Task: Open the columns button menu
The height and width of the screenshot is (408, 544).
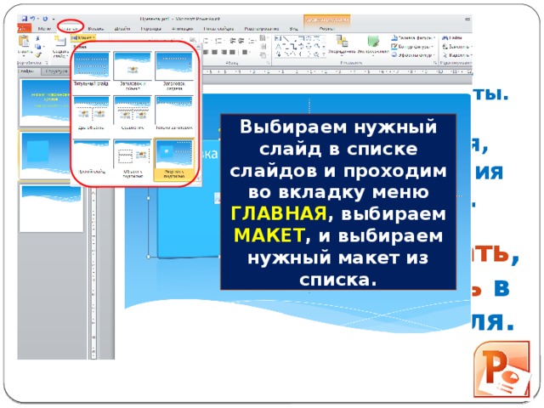Action: (246, 52)
